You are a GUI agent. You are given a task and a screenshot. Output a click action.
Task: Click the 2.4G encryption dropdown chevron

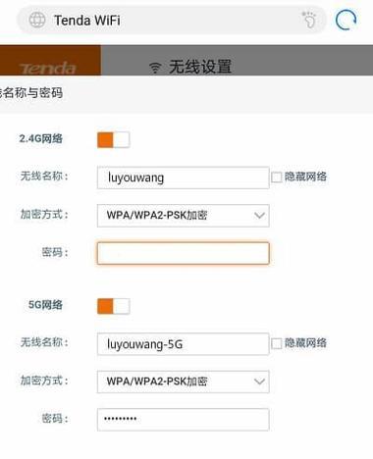(259, 216)
